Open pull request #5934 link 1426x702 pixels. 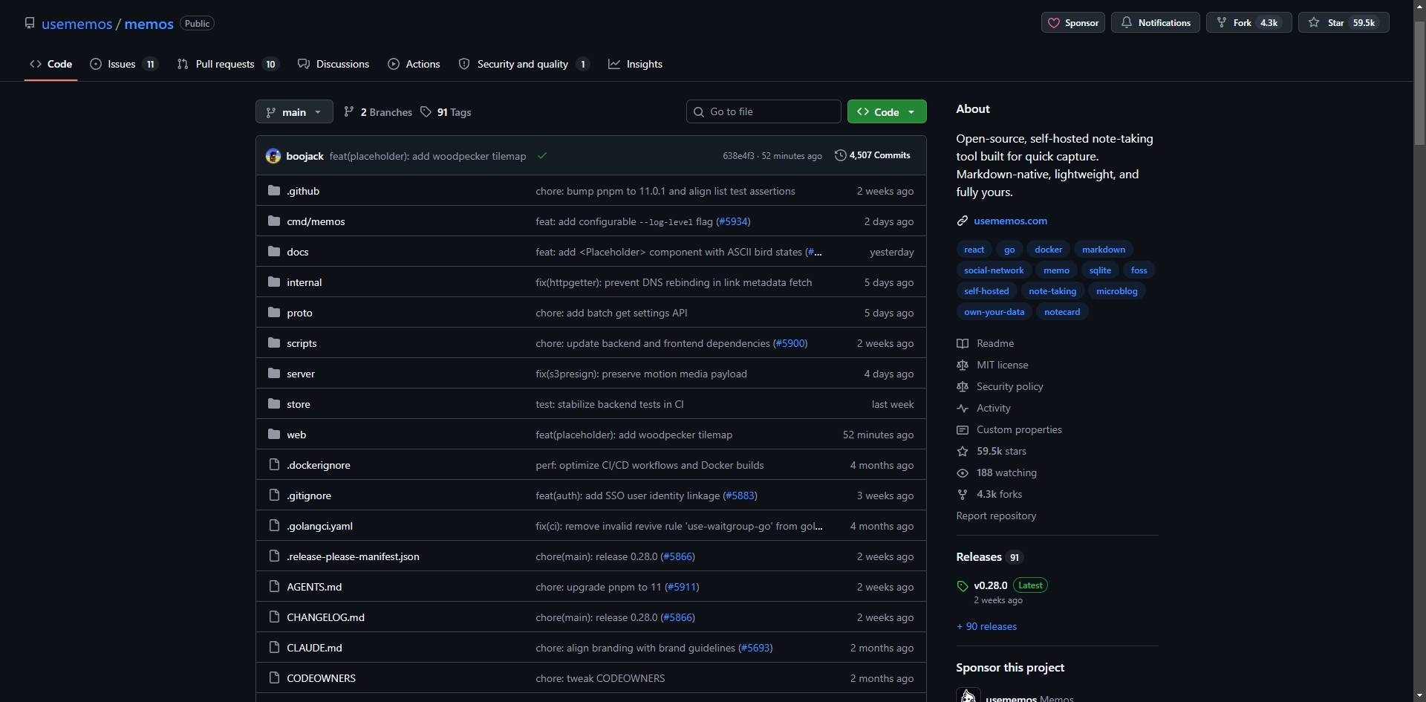point(733,221)
